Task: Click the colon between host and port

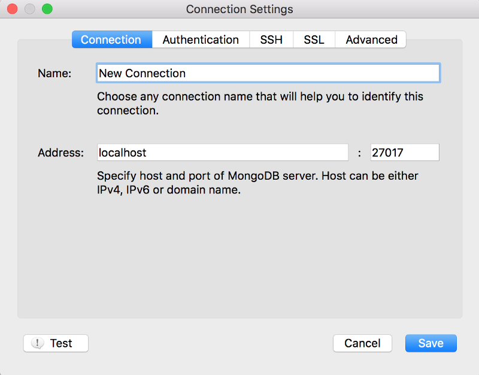Action: (x=359, y=153)
